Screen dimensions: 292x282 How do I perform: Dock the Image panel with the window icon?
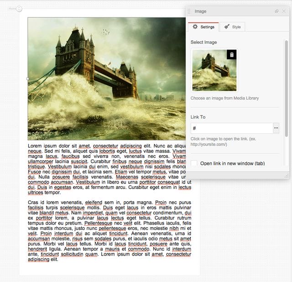(x=276, y=11)
